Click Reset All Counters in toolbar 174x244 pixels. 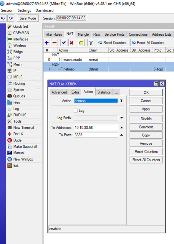[149, 43]
